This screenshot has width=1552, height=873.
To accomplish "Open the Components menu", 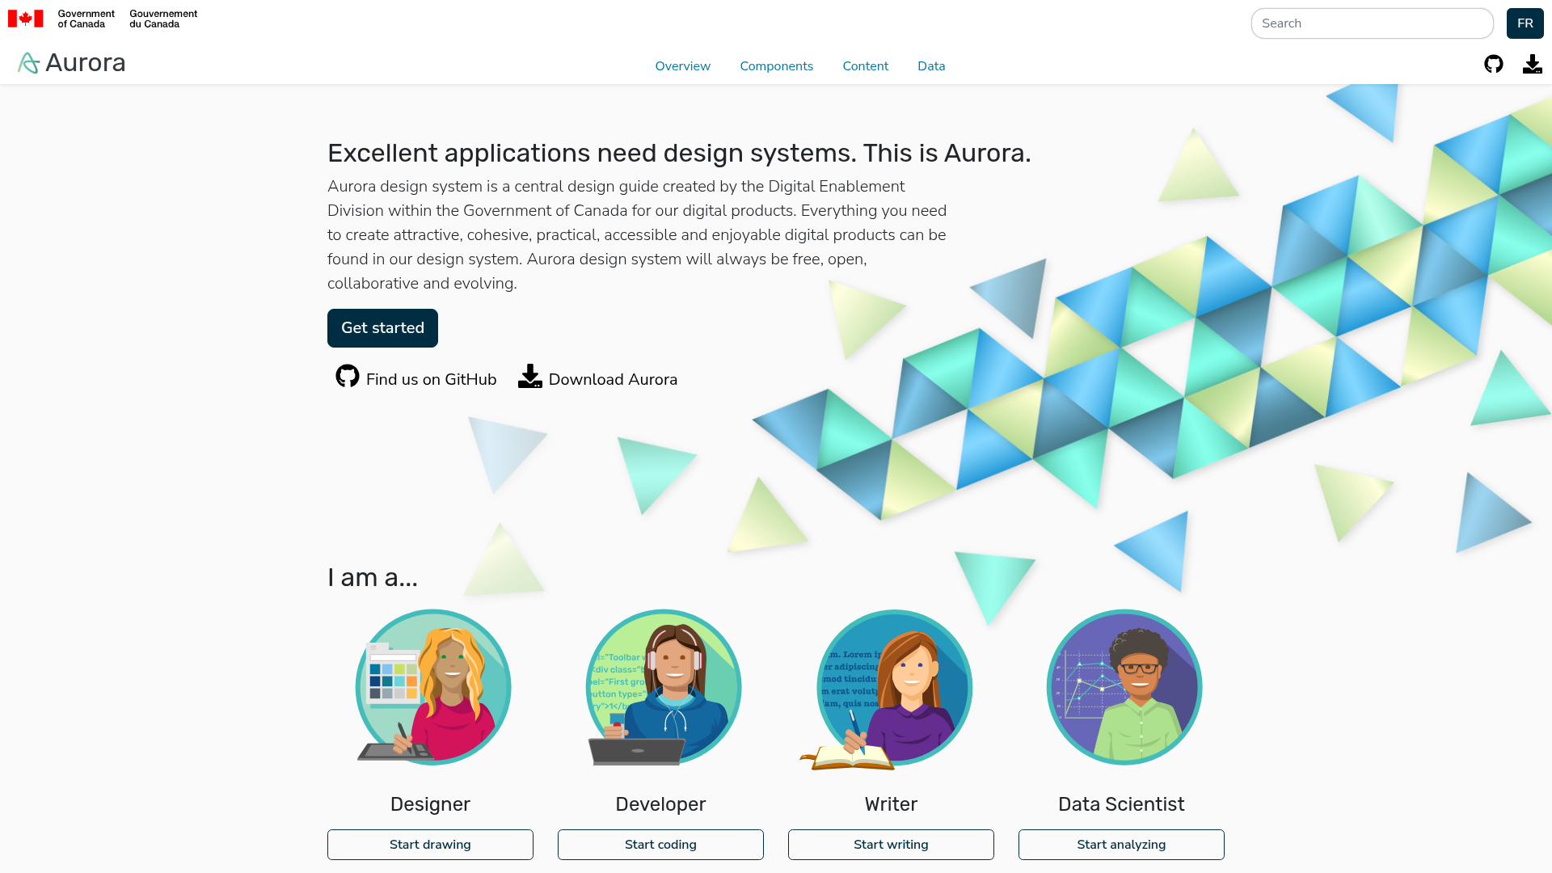I will pos(777,66).
